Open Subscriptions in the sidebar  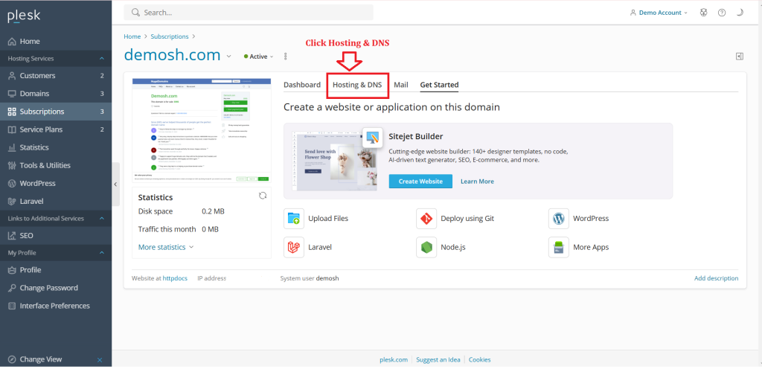(56, 112)
